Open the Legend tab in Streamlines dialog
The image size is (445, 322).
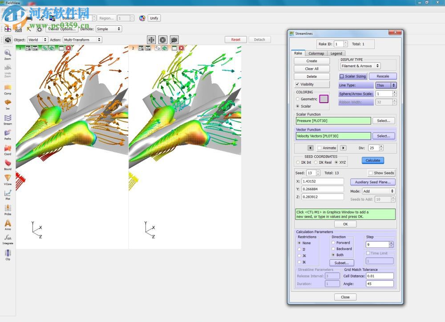(x=336, y=53)
